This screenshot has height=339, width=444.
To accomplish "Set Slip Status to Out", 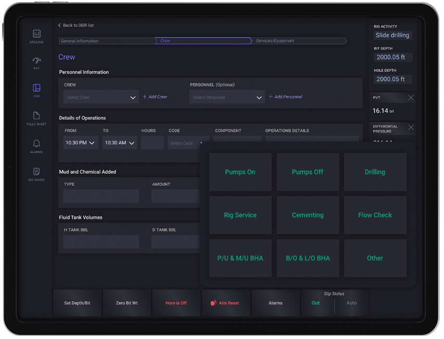I will 315,303.
